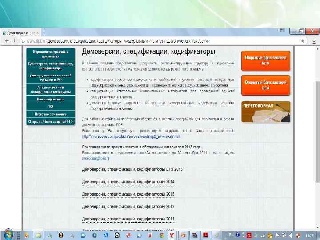Click the scrollbar down arrow
This screenshot has width=320, height=240.
[x=317, y=227]
